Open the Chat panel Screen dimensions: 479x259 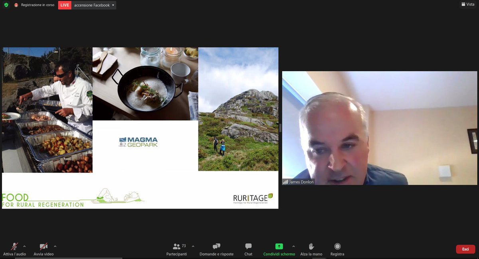click(248, 250)
